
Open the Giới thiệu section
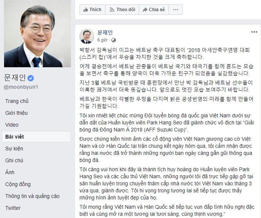pyautogui.click(x=16, y=113)
